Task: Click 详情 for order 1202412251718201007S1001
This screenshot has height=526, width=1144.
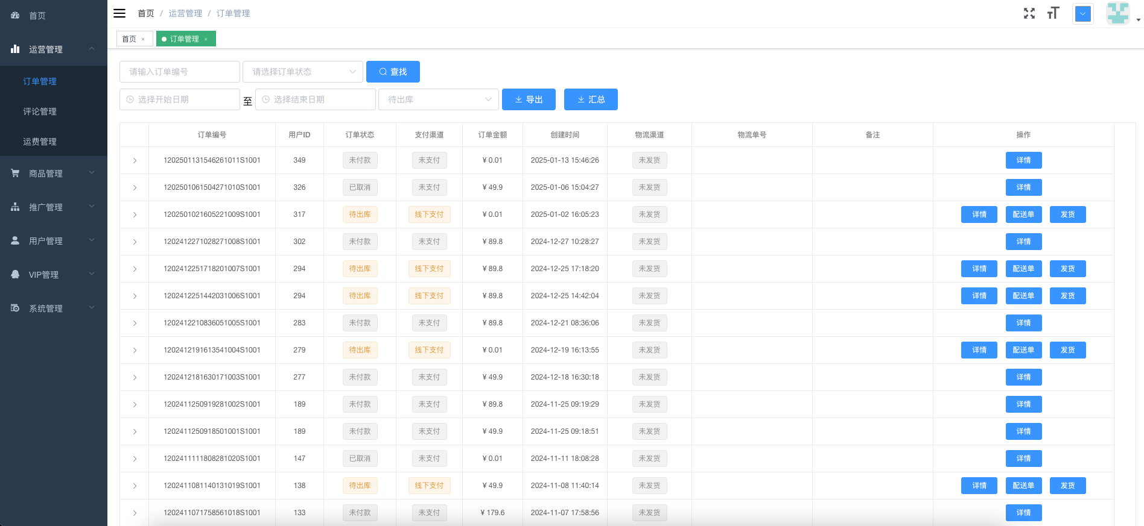Action: point(979,269)
